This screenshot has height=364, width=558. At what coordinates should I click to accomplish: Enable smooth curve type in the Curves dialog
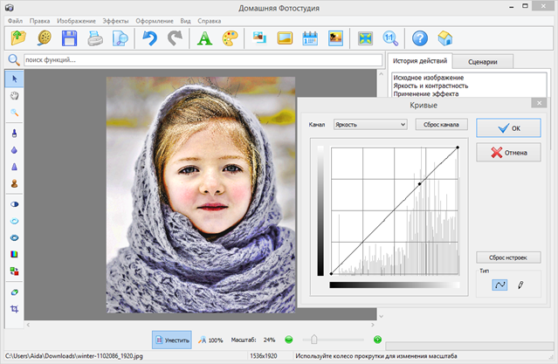[499, 285]
